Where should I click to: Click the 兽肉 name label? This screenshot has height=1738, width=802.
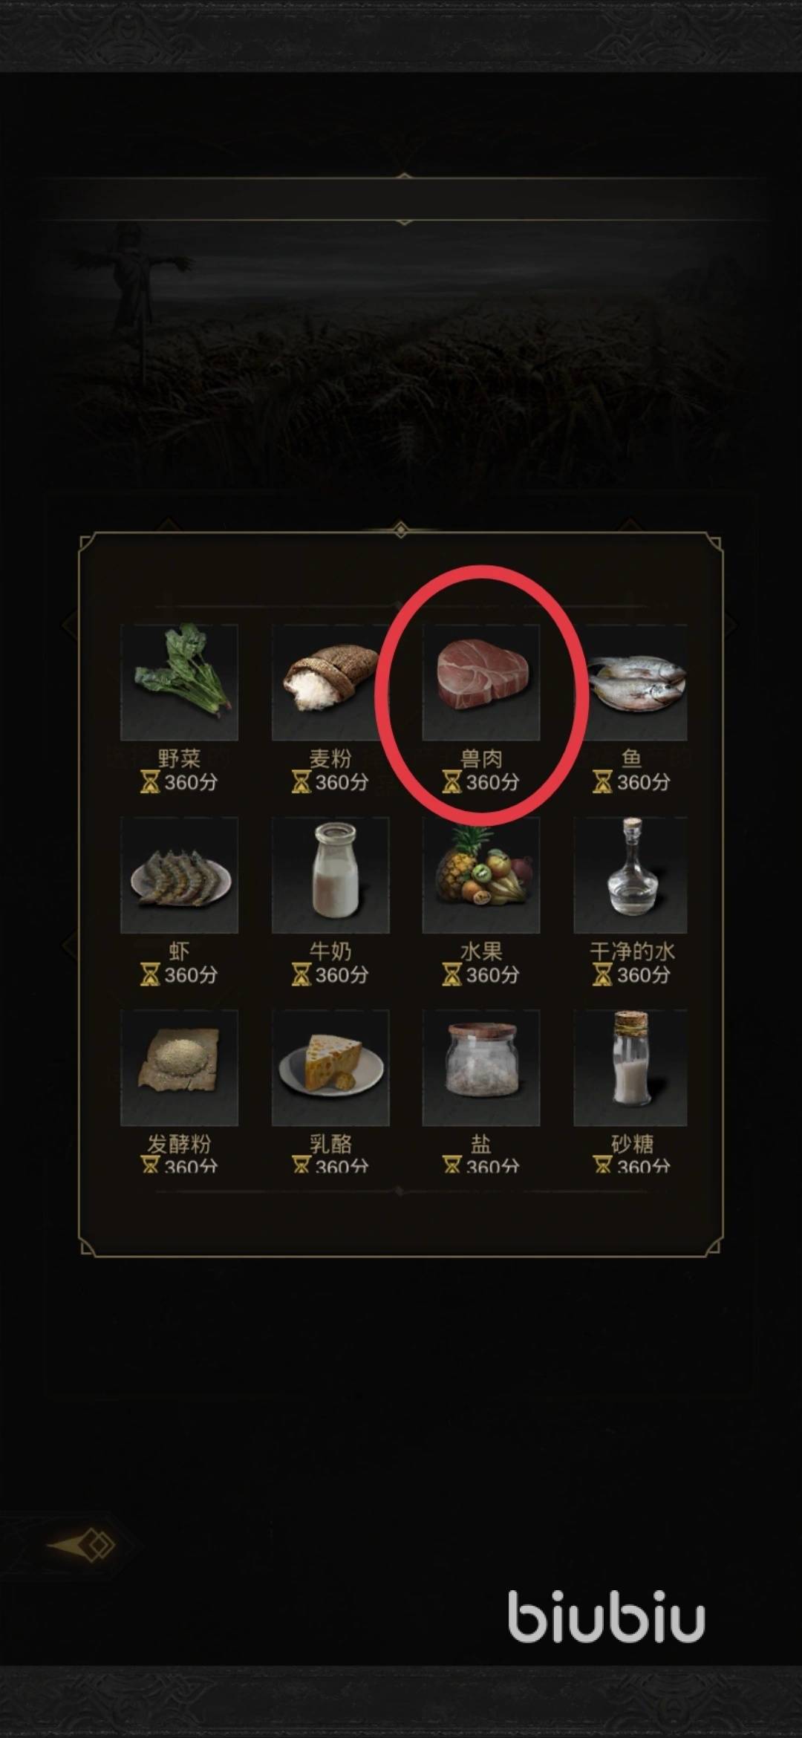tap(481, 758)
